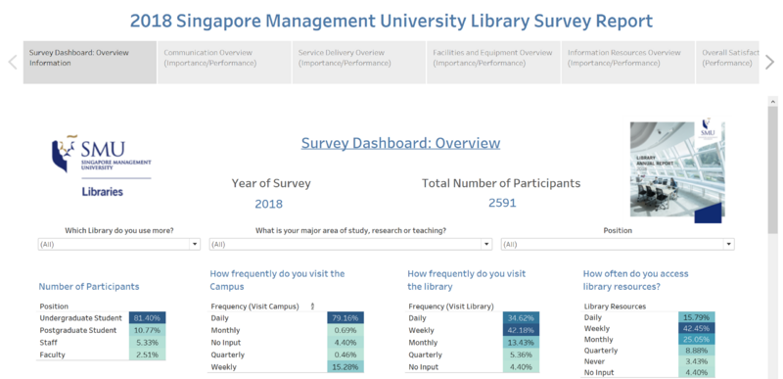Click the 'Position' header in participants table
The width and height of the screenshot is (783, 379).
pos(54,307)
